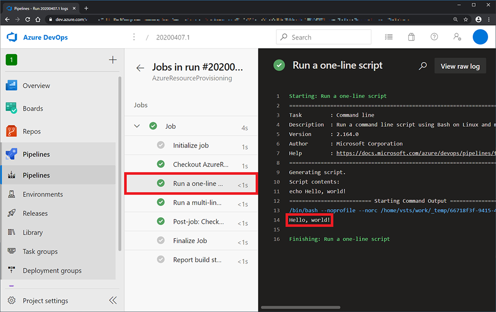The image size is (496, 312).
Task: Click the Environments icon in sidebar
Action: (12, 194)
